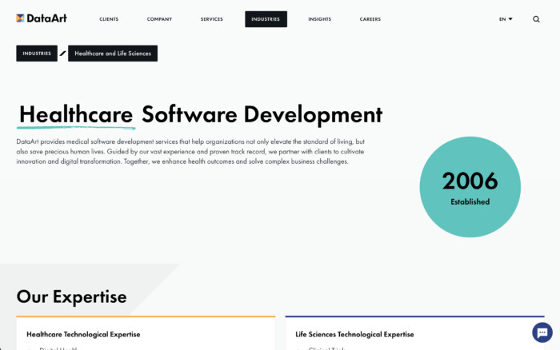Open the search magnifier icon
560x350 pixels.
click(536, 19)
